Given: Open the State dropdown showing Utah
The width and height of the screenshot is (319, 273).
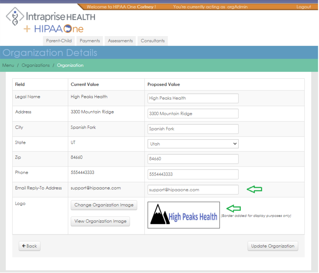Looking at the screenshot, I should 193,144.
